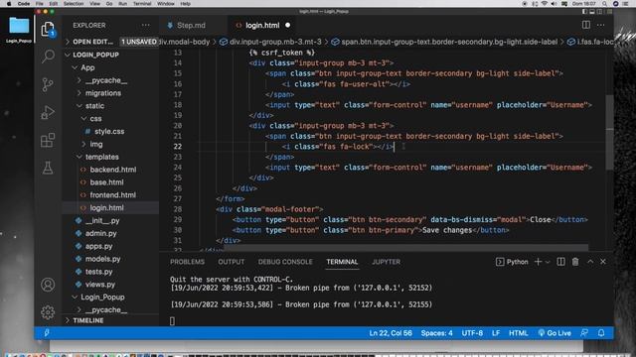Open the Terminal menu in menu bar
This screenshot has height=357, width=636.
(x=142, y=4)
